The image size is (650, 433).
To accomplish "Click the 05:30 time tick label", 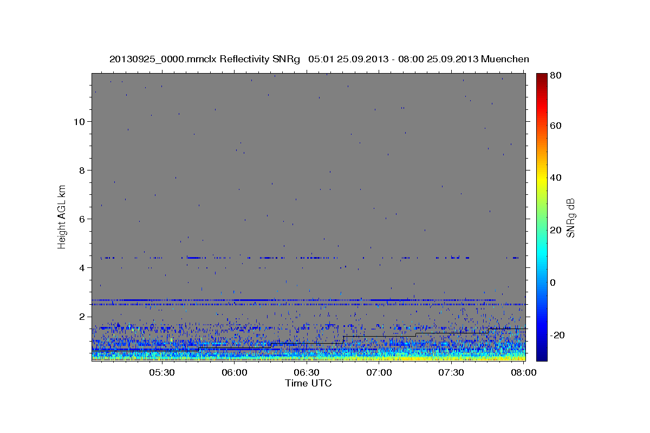I will tap(161, 373).
